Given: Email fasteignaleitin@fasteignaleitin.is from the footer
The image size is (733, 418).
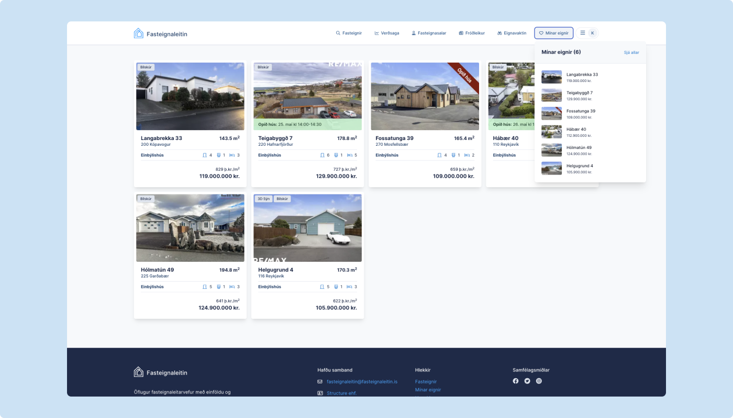Looking at the screenshot, I should [362, 382].
